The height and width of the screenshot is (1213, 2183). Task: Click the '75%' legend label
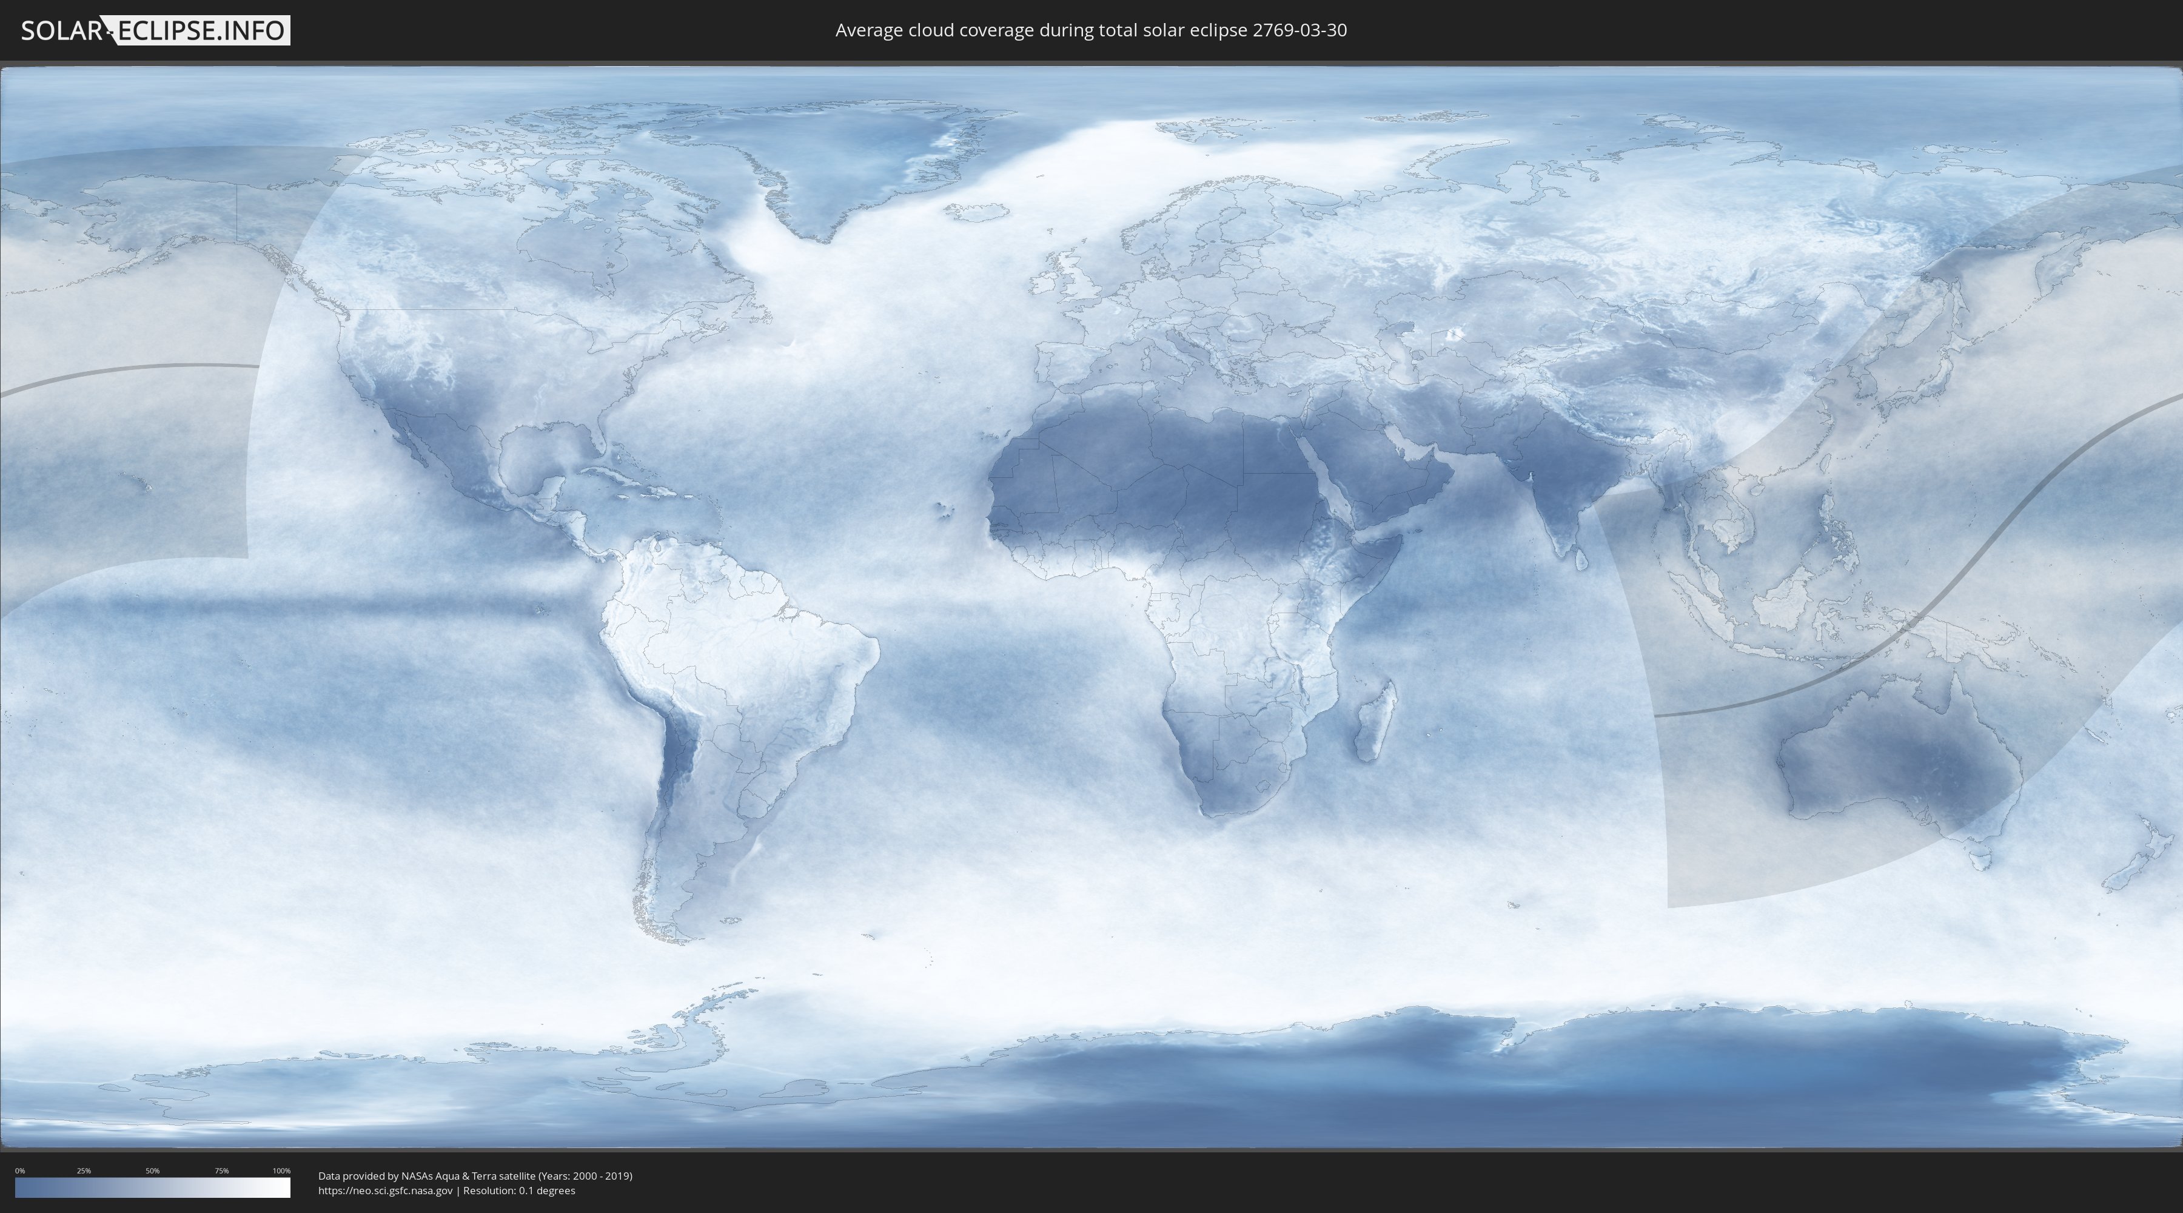pyautogui.click(x=221, y=1171)
